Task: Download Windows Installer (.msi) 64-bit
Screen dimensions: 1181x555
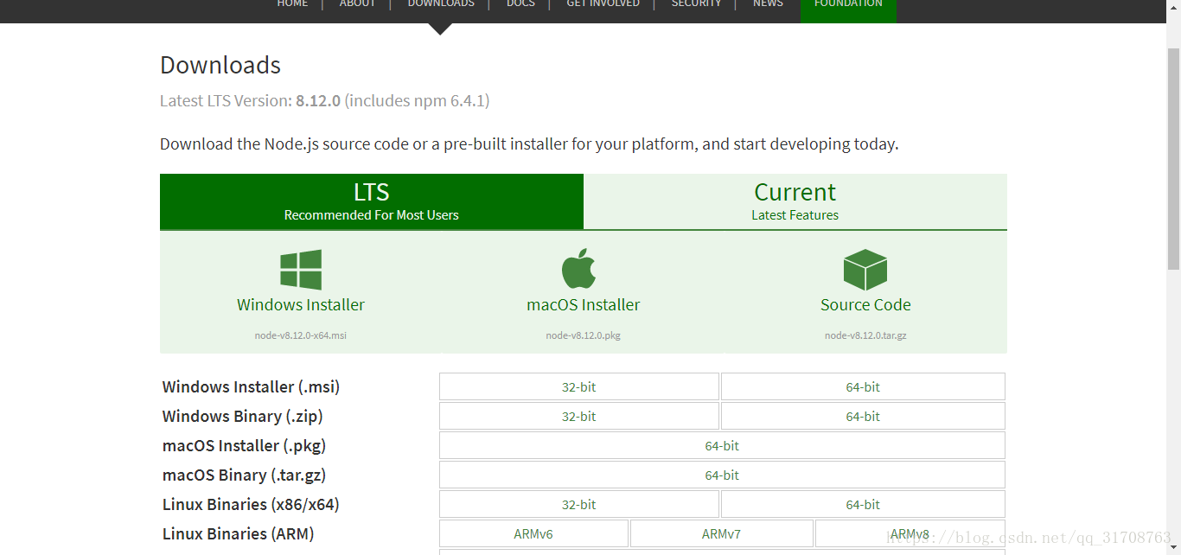Action: click(863, 386)
